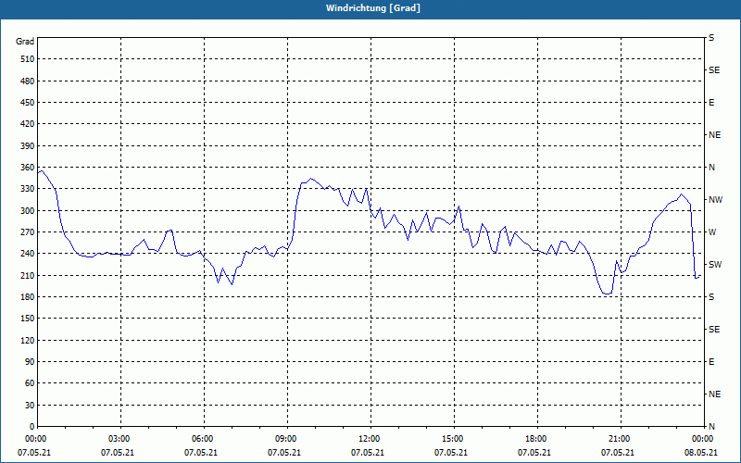Click the 450 degree axis label
Viewport: 741px width, 463px height.
(x=28, y=103)
